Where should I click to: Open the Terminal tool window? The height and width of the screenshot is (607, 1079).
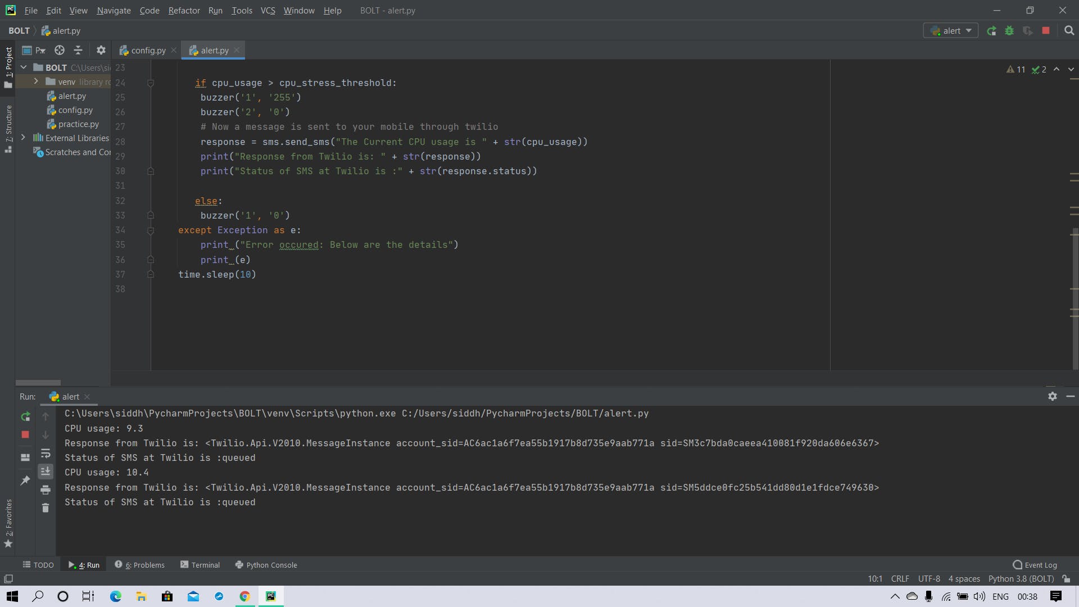(200, 565)
